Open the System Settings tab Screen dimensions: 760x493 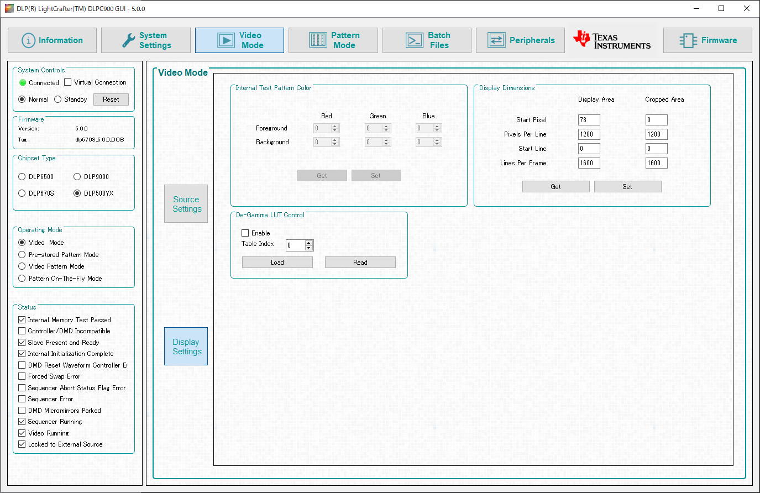point(146,40)
